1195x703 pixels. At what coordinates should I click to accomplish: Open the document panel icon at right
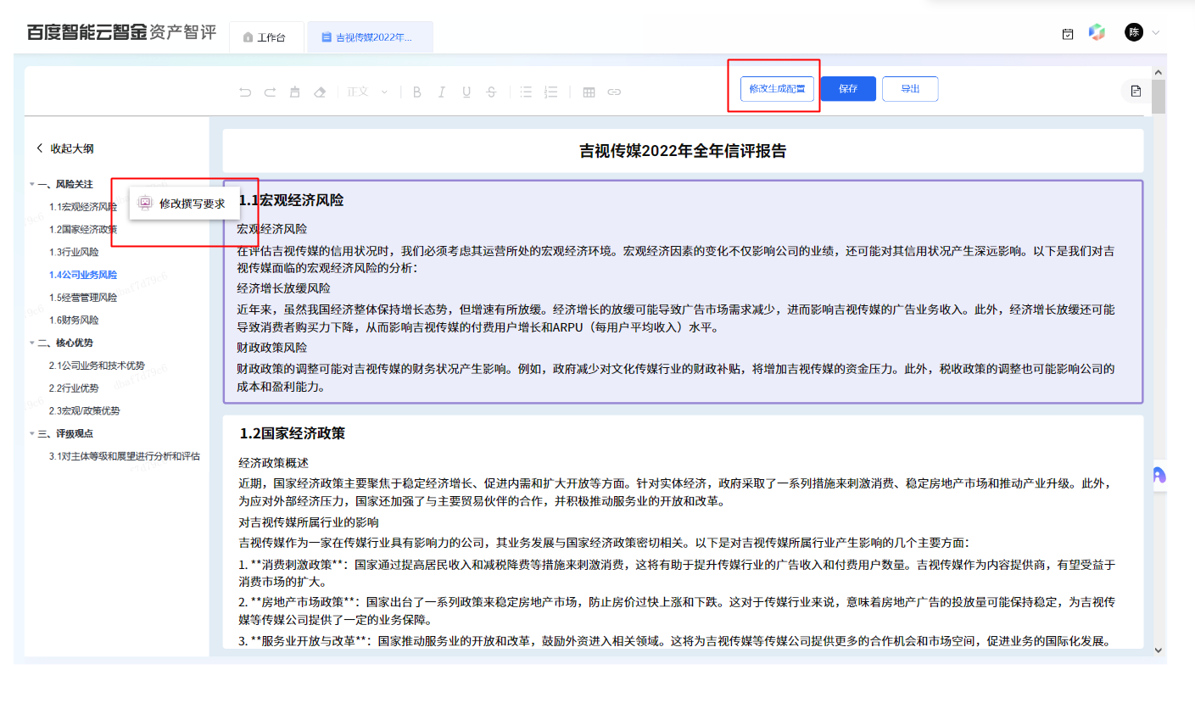click(x=1136, y=92)
